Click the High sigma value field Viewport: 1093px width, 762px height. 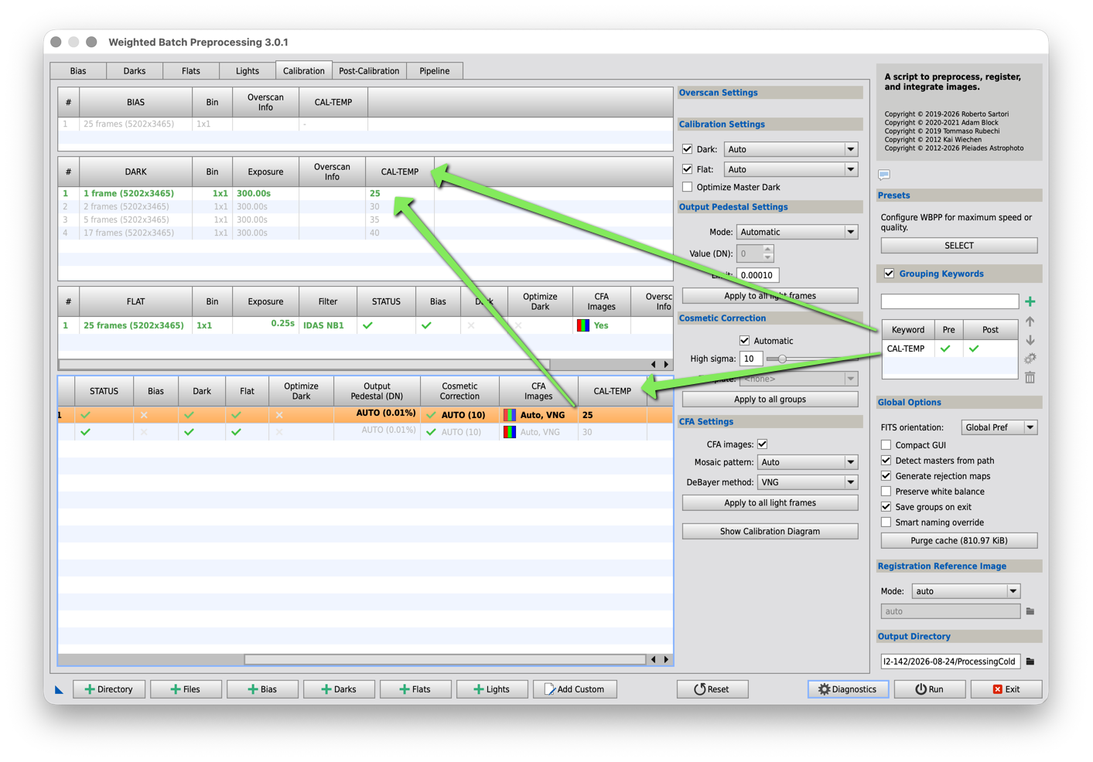[750, 359]
